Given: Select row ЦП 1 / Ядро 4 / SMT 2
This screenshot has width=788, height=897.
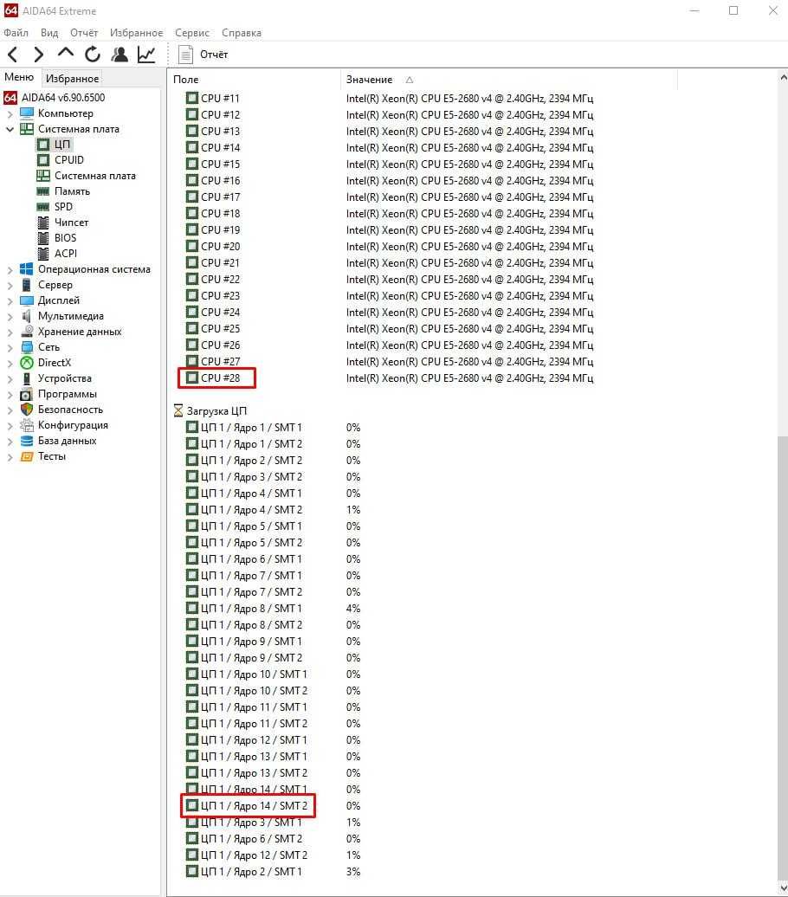Looking at the screenshot, I should pos(273,510).
